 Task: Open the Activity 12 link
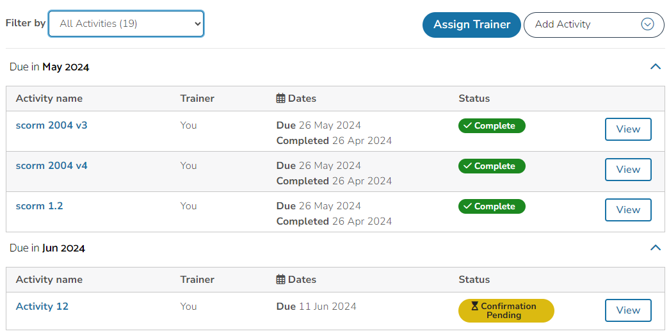pyautogui.click(x=42, y=306)
